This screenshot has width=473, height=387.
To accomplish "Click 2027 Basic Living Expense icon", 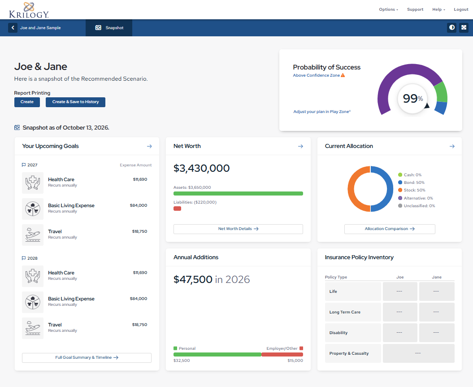I will 33,209.
